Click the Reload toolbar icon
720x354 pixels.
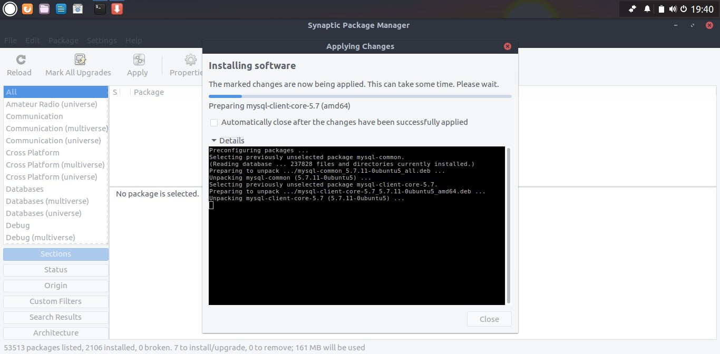click(x=21, y=60)
